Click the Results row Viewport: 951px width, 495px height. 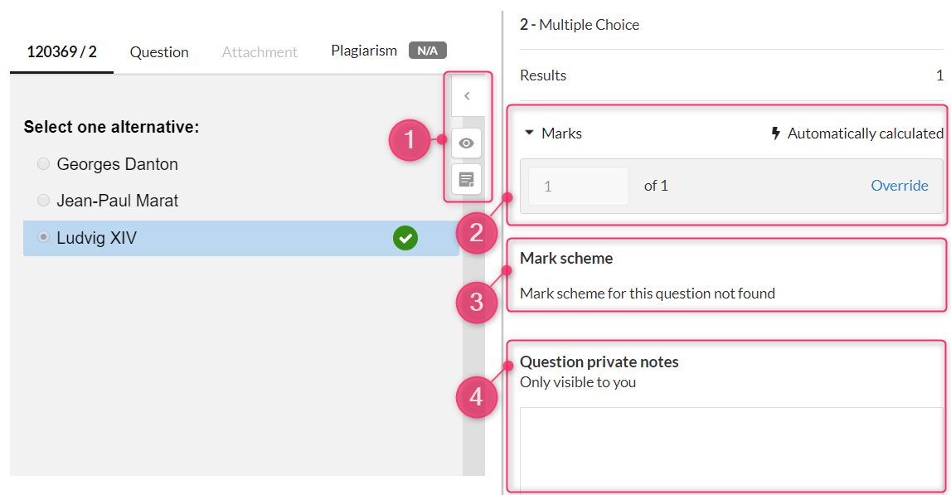(731, 75)
